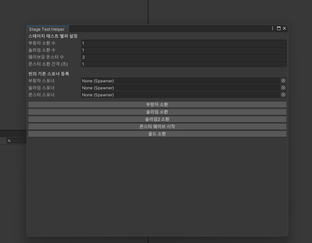Image resolution: width=312 pixels, height=243 pixels.
Task: Select the Stage Test Helper tab
Action: click(x=48, y=29)
